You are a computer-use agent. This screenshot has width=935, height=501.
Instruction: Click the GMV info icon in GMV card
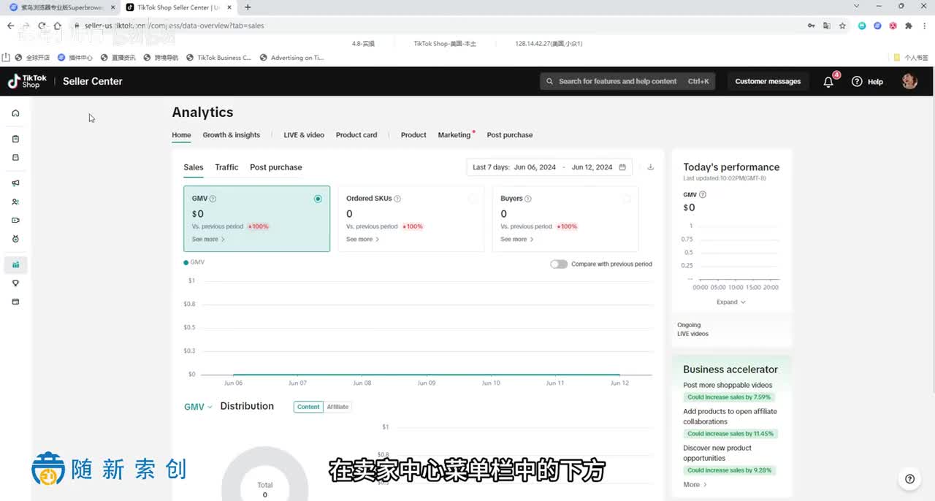coord(213,199)
